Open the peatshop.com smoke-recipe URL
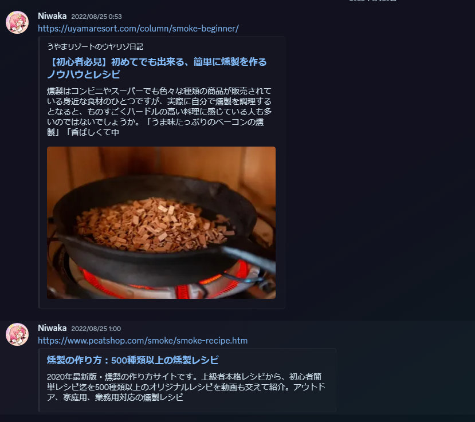This screenshot has width=475, height=422. (143, 341)
